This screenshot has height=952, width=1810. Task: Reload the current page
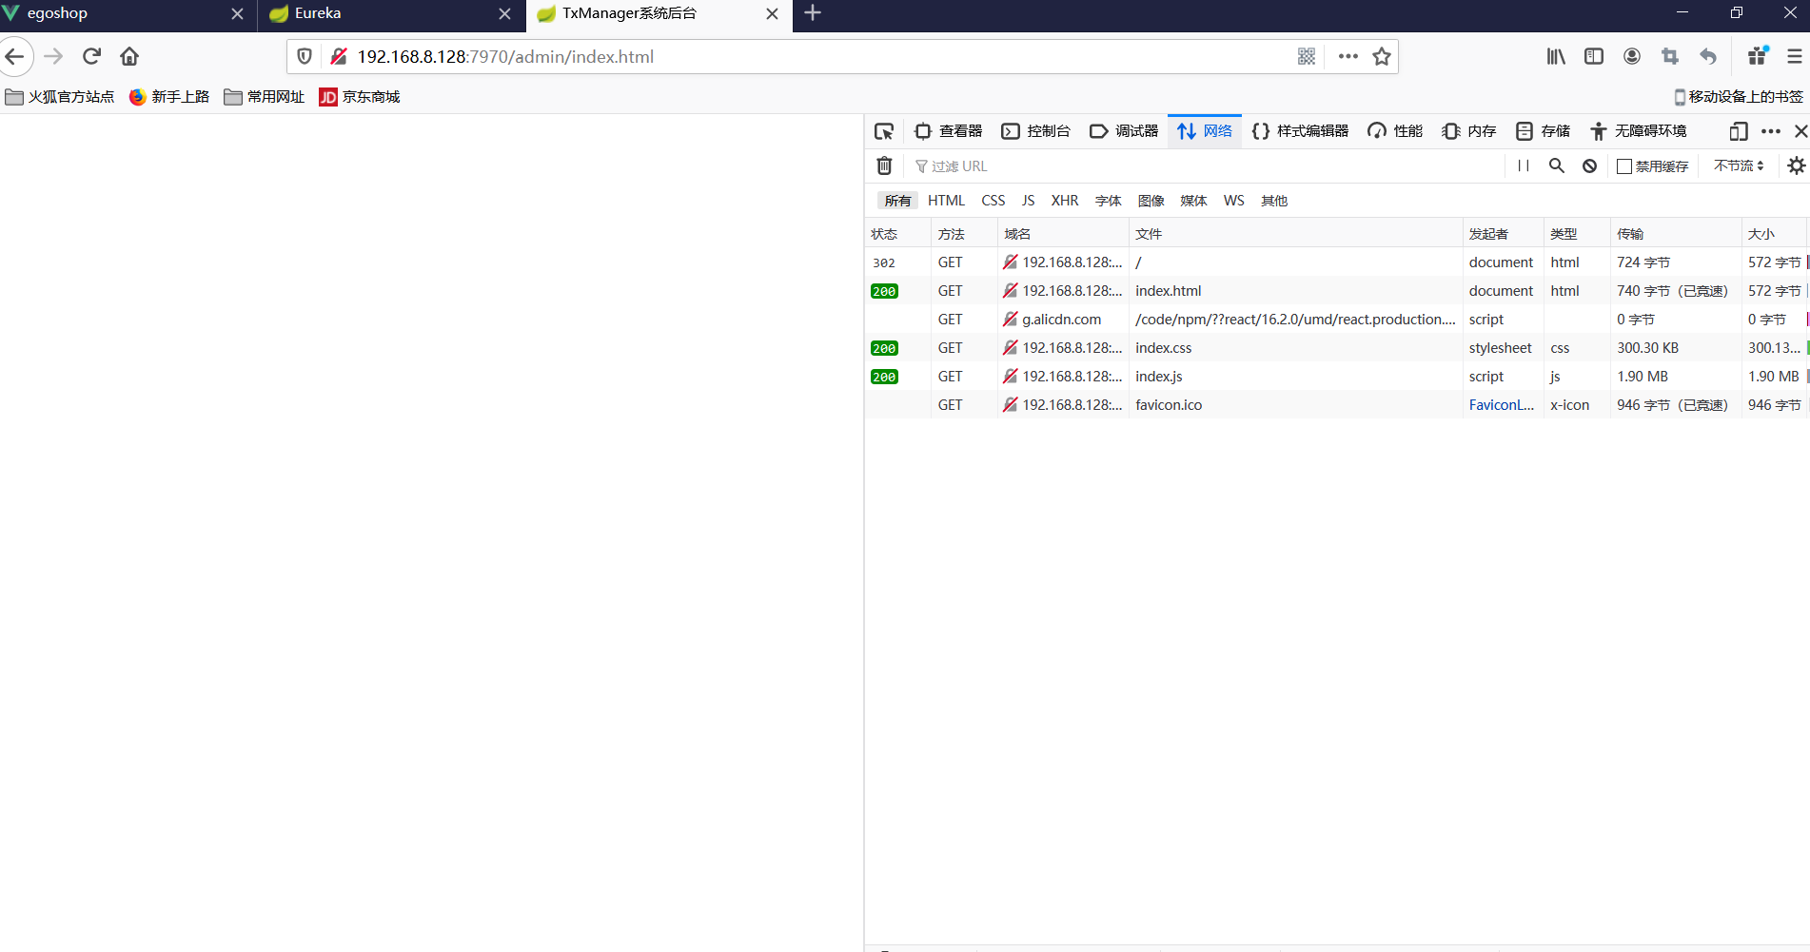[91, 57]
